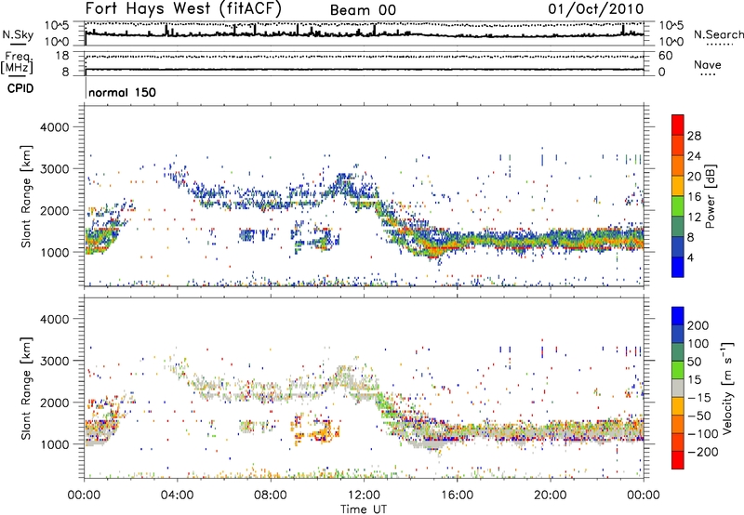Click the '20:00' time axis label
The width and height of the screenshot is (744, 515).
click(x=550, y=495)
